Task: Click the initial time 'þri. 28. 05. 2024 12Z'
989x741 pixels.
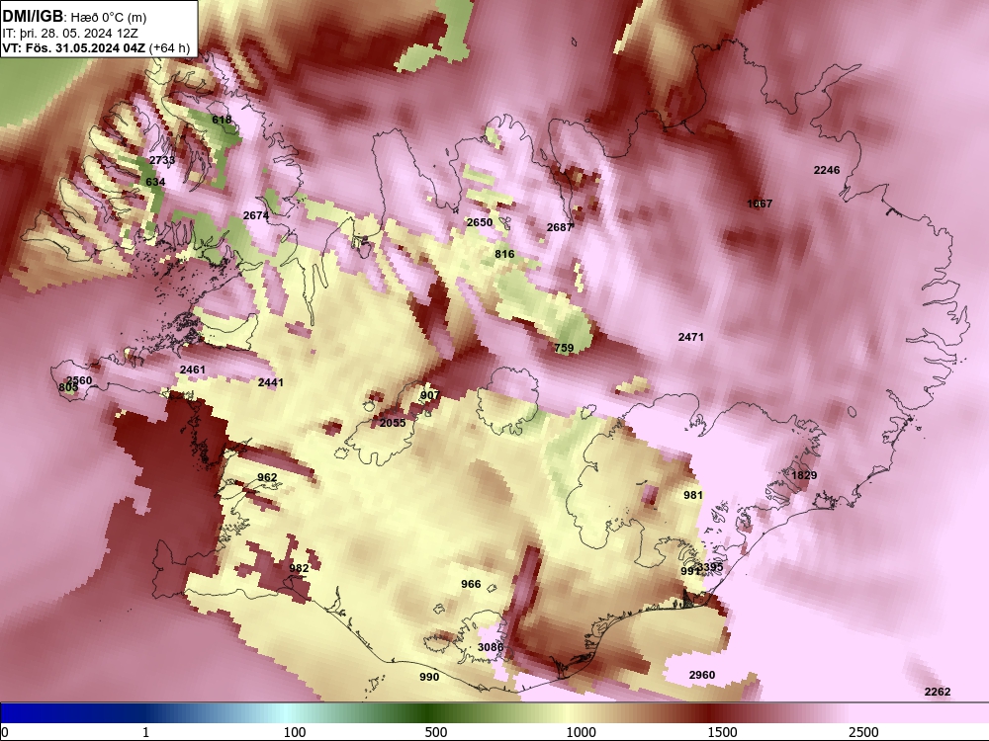Action: point(79,34)
